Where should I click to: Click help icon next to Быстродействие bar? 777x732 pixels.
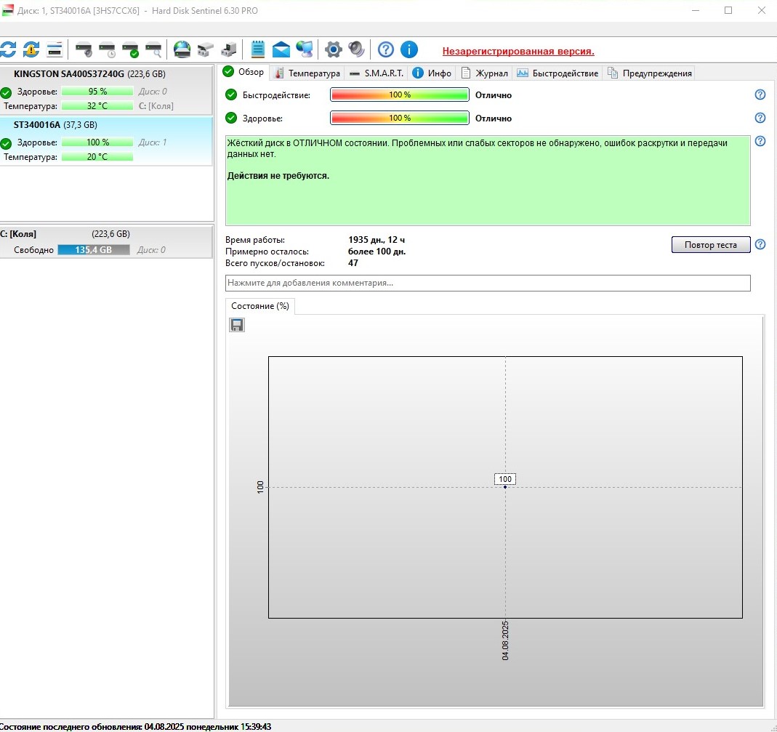[x=760, y=94]
